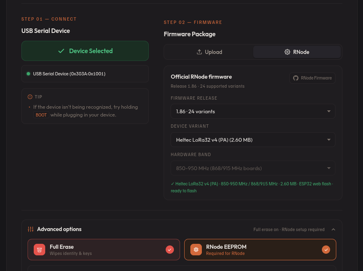
Task: Switch to the RNode tab
Action: 297,52
